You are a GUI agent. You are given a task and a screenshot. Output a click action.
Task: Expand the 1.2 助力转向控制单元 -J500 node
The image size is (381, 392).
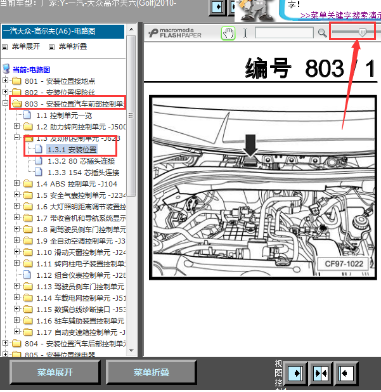click(16, 126)
